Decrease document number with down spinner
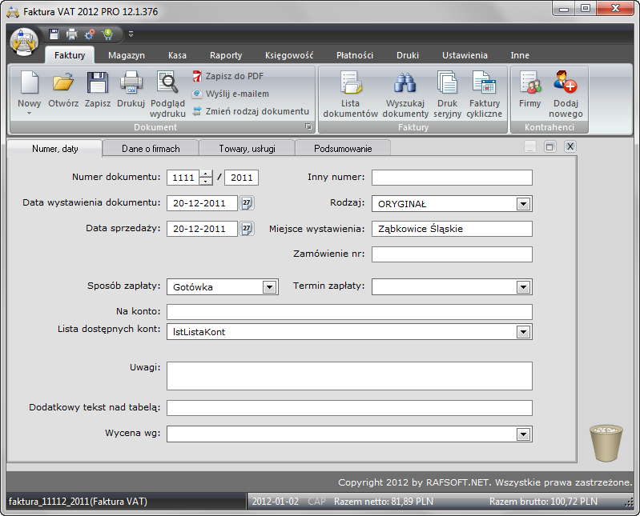This screenshot has height=516, width=640. pos(206,181)
